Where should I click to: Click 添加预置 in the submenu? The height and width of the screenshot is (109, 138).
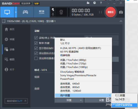click(x=124, y=95)
